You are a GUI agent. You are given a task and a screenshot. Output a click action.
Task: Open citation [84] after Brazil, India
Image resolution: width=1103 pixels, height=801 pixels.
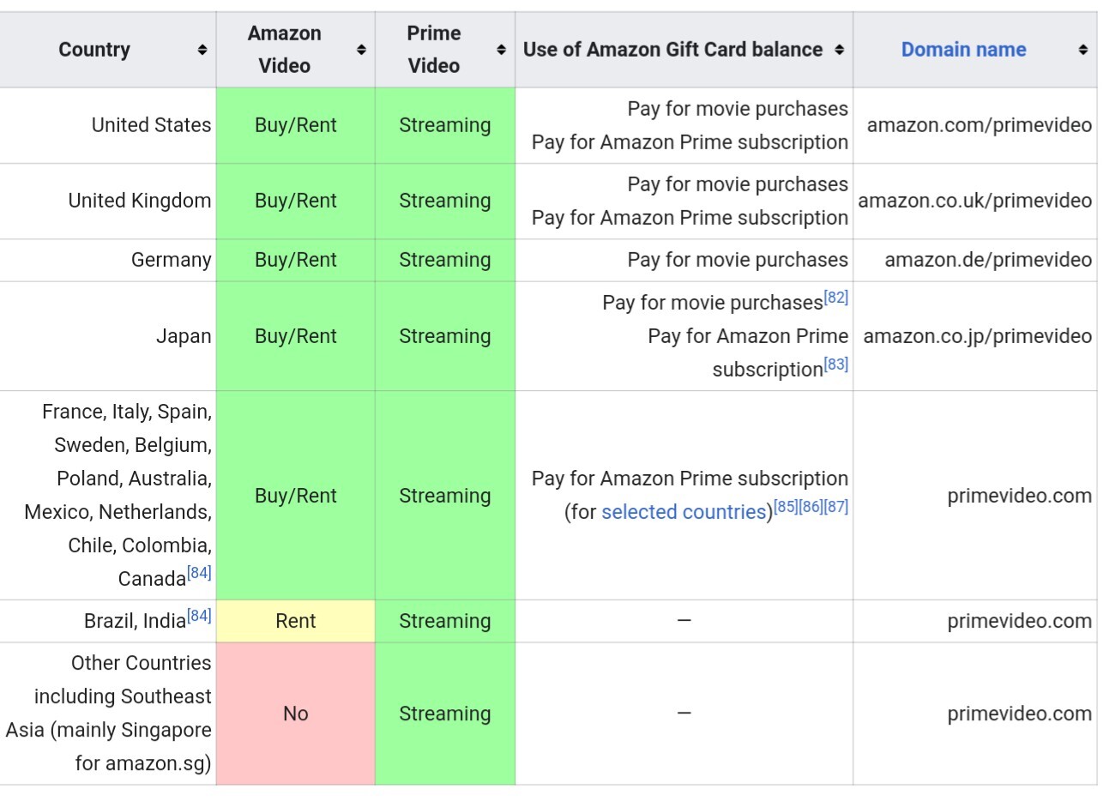pyautogui.click(x=199, y=614)
